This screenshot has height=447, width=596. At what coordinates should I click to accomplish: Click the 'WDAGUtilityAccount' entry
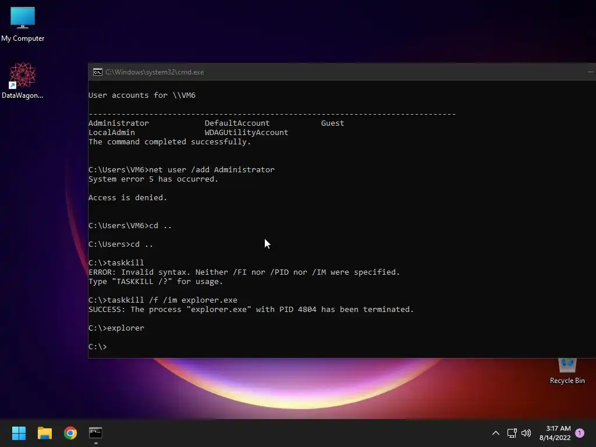tap(246, 132)
